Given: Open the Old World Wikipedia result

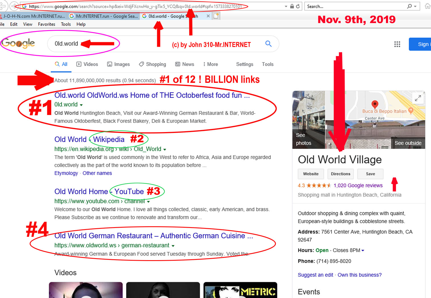Looking at the screenshot, I should click(x=89, y=139).
